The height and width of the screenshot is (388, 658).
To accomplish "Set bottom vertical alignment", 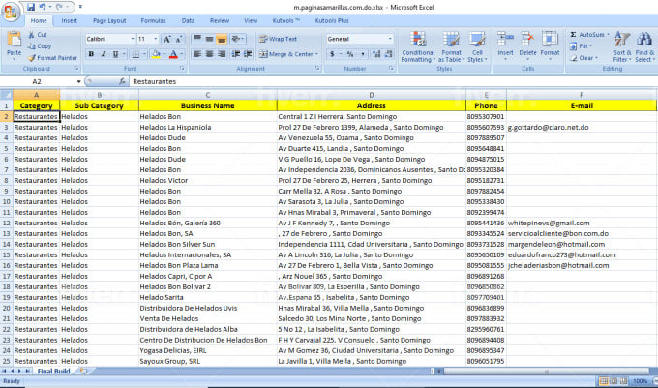I will 222,39.
